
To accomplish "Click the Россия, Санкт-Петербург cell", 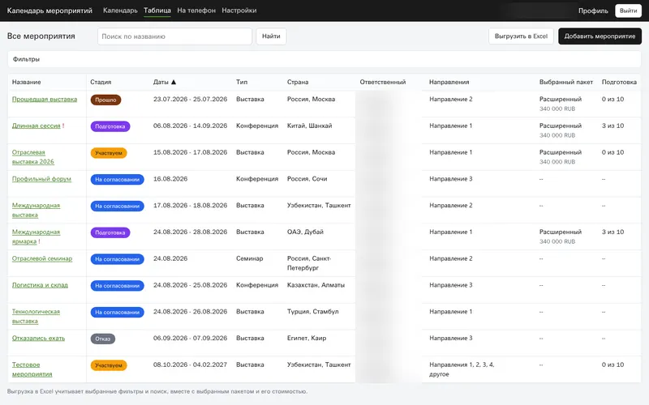I will click(x=309, y=263).
